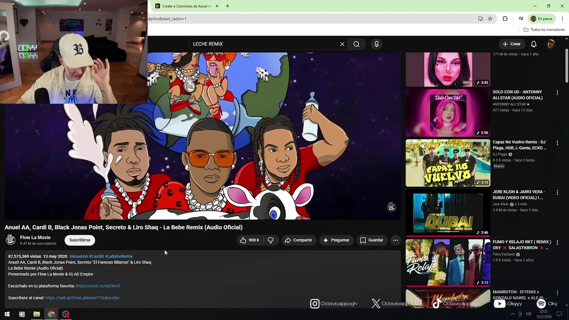Viewport: 569px width, 320px height.
Task: Open Flow La Movie channel avatar
Action: [11, 240]
